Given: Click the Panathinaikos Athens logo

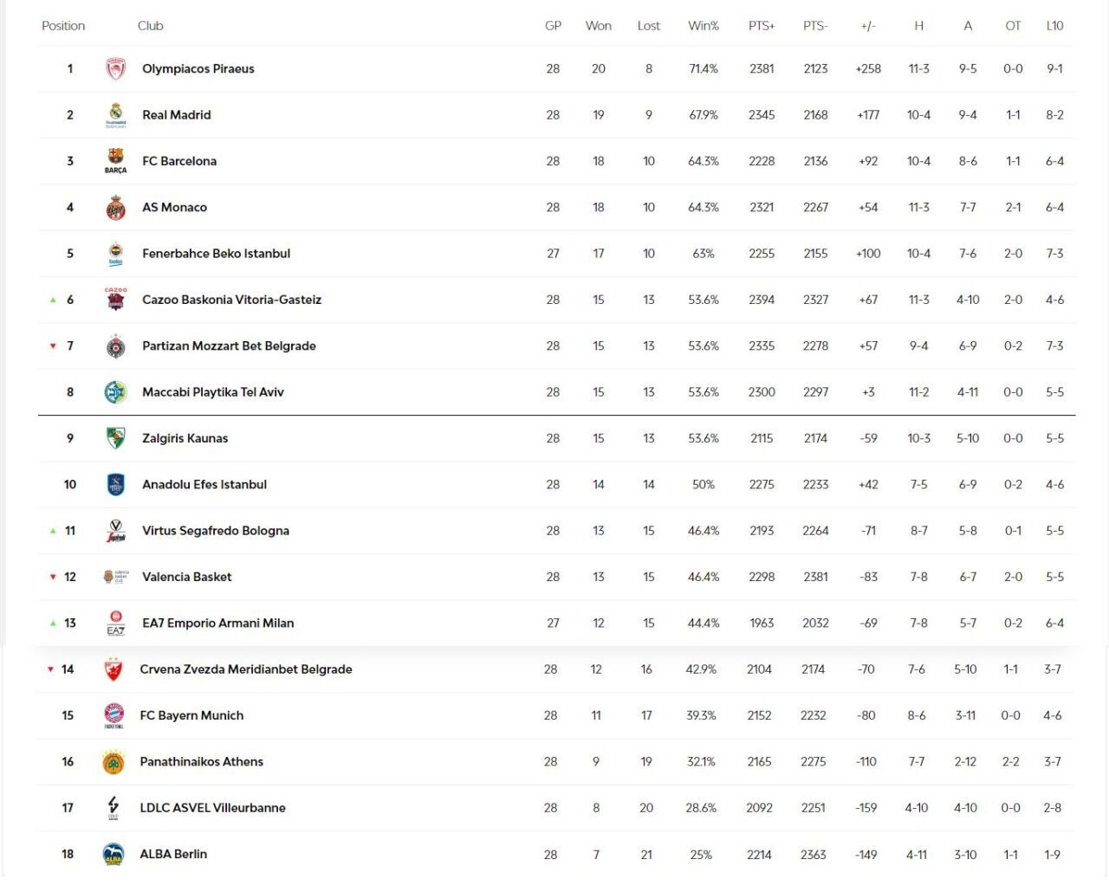Looking at the screenshot, I should click(x=113, y=762).
